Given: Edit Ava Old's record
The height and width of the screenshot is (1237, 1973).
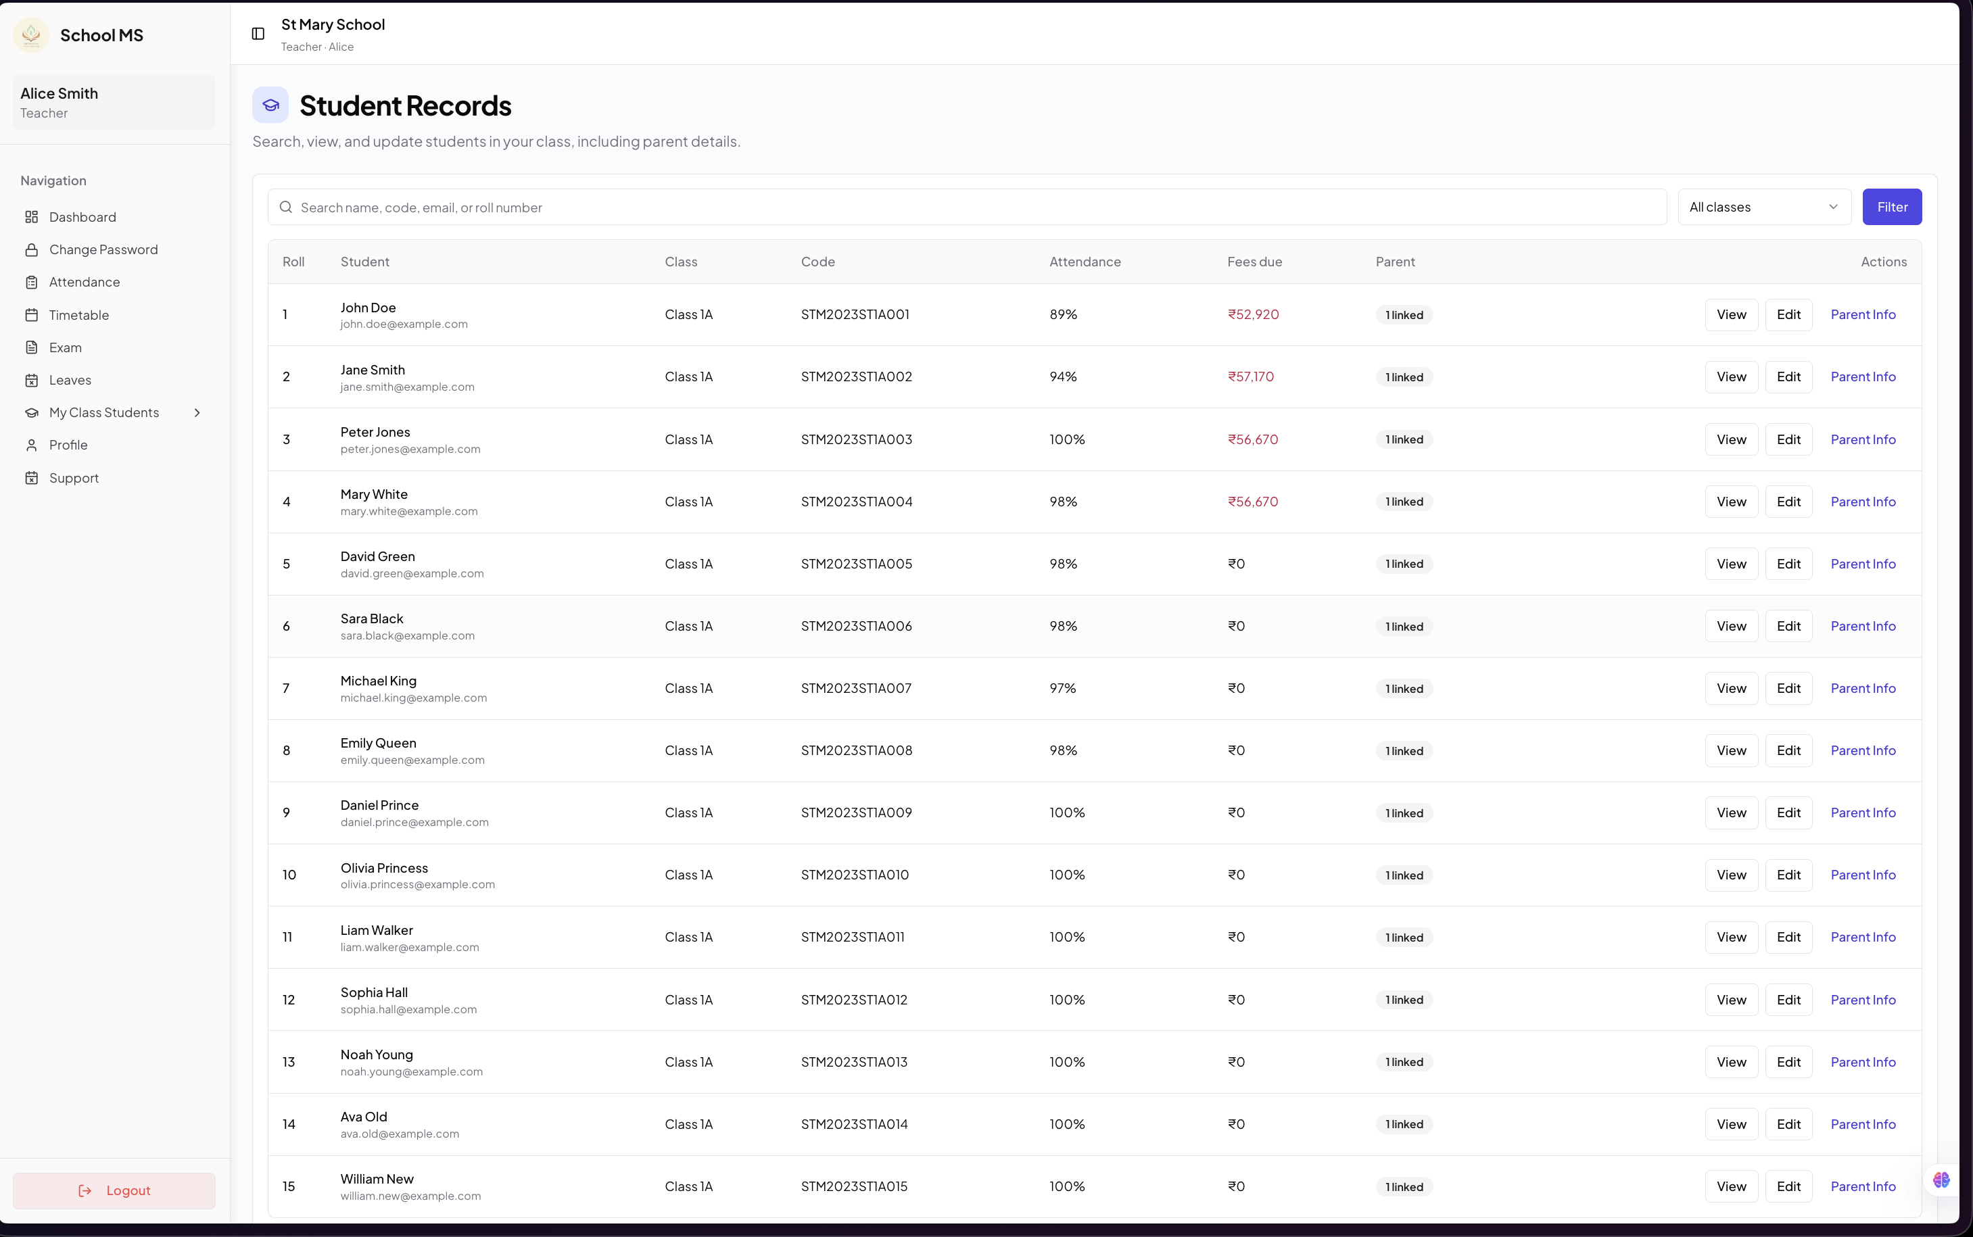Looking at the screenshot, I should tap(1789, 1124).
